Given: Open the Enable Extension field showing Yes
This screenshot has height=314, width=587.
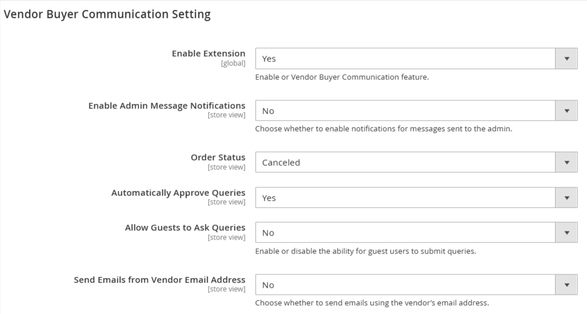Looking at the screenshot, I should point(417,59).
